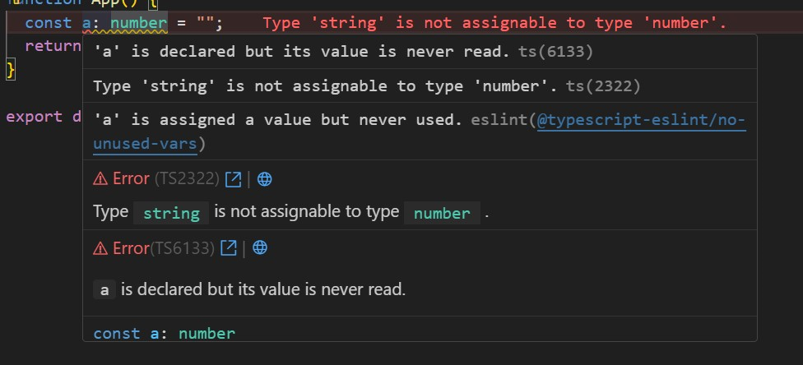Click globe icon next to TS6133 error
The image size is (803, 365).
click(x=260, y=248)
